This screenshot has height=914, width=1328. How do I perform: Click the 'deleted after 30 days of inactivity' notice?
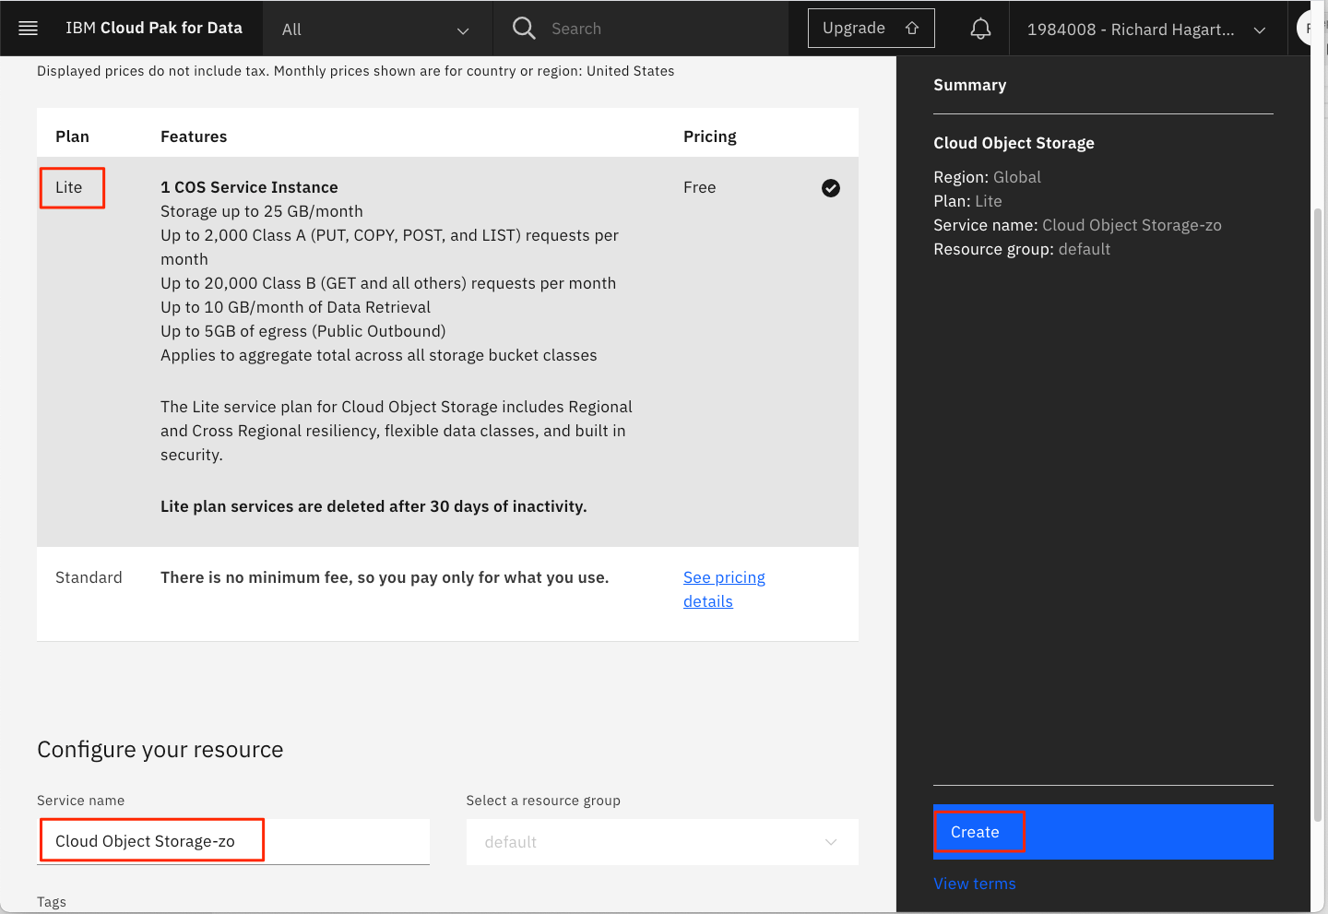[x=373, y=506]
